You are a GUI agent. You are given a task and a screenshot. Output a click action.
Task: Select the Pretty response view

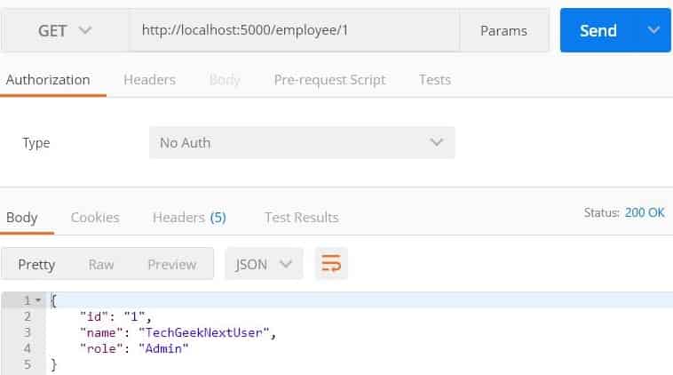click(x=36, y=264)
